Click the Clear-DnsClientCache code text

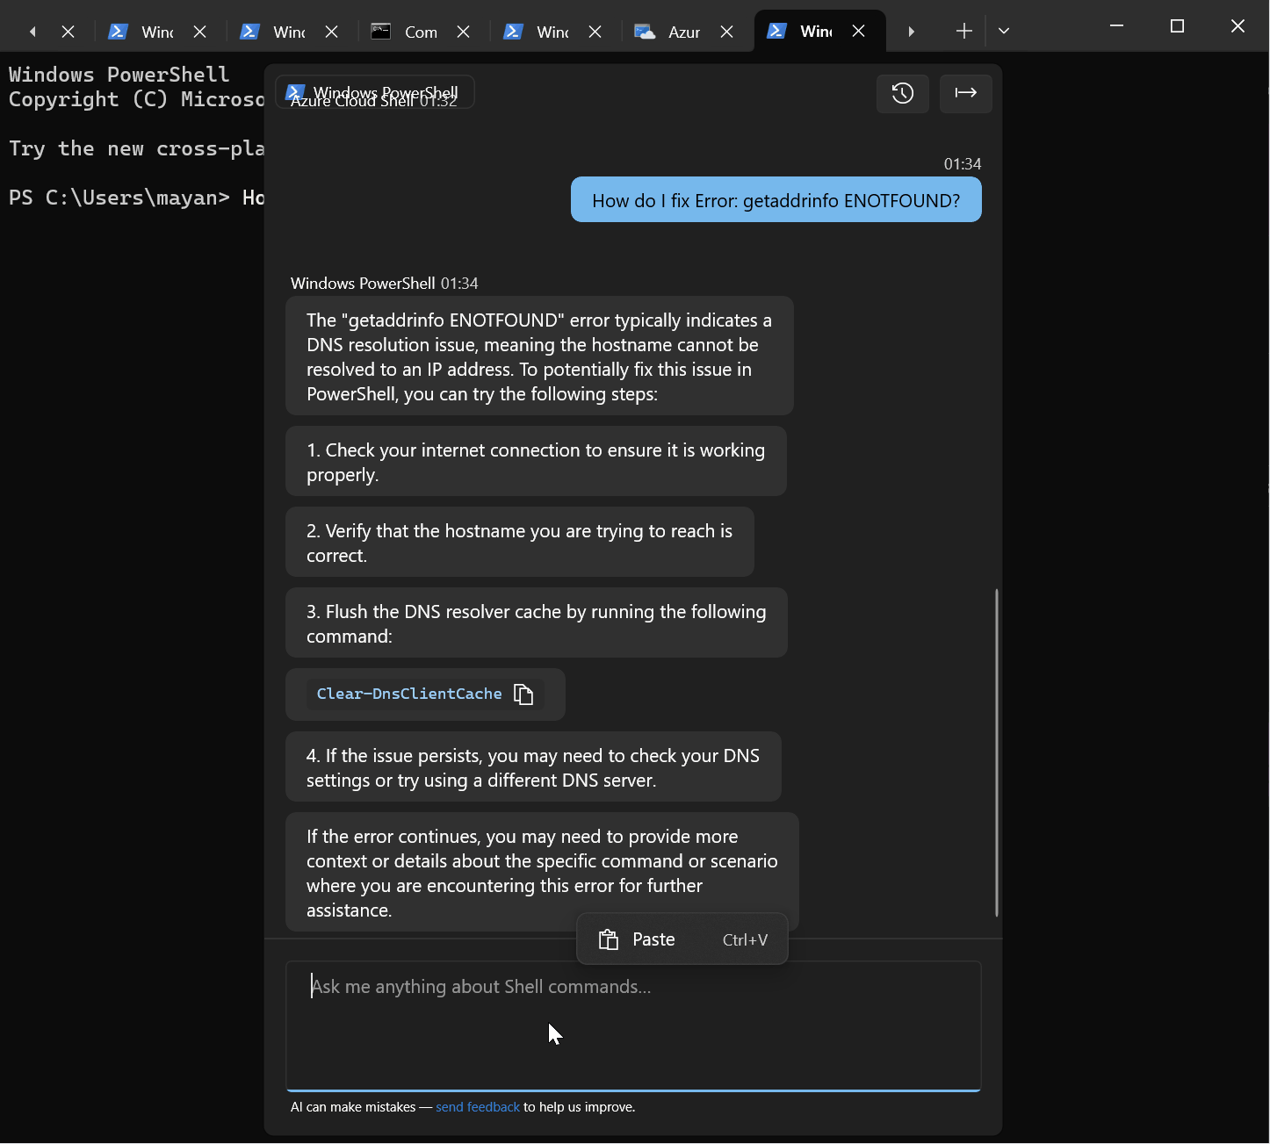[x=409, y=694]
